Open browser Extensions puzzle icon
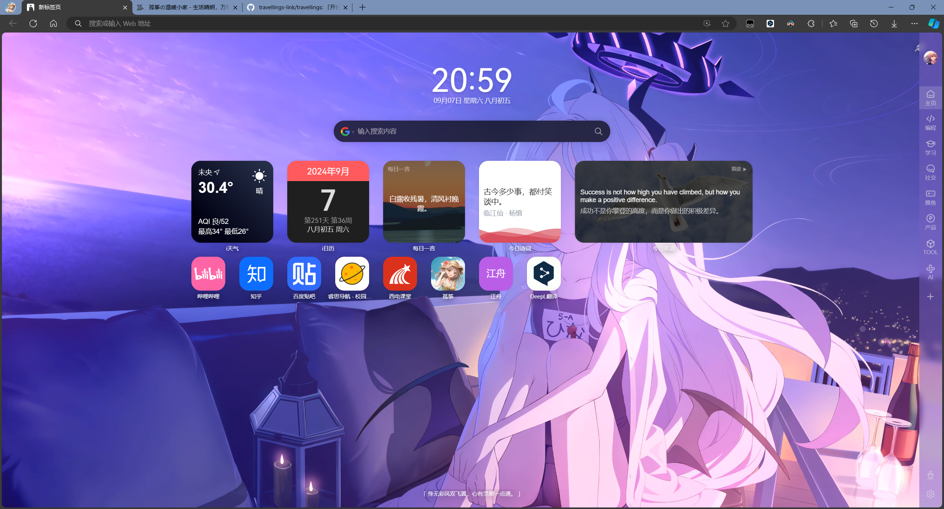The height and width of the screenshot is (509, 944). click(x=811, y=24)
